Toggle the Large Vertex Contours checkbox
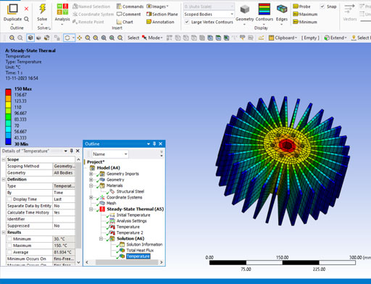371x284 pixels. [x=187, y=22]
